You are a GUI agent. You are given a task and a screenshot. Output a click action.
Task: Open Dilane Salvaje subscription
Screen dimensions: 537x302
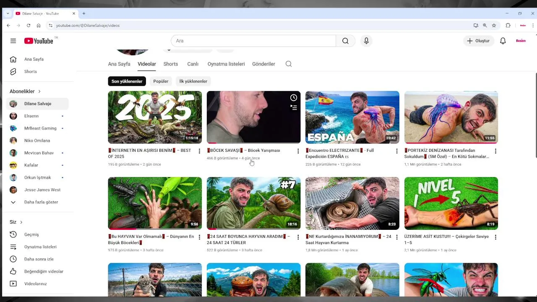[x=38, y=104]
